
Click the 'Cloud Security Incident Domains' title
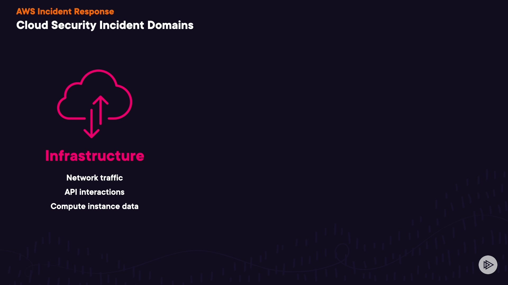(105, 25)
